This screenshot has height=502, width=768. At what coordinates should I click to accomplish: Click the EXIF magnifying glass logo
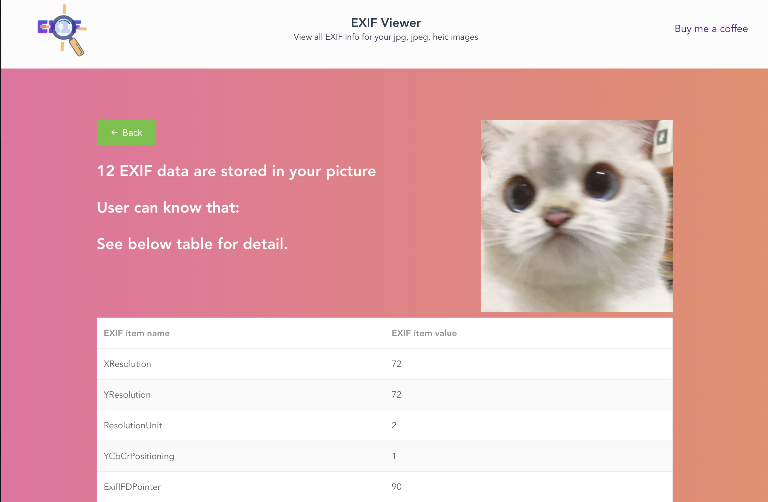62,30
